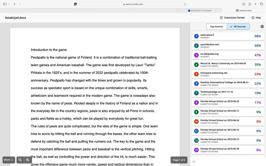Click the Safari share icon

pyautogui.click(x=249, y=4)
